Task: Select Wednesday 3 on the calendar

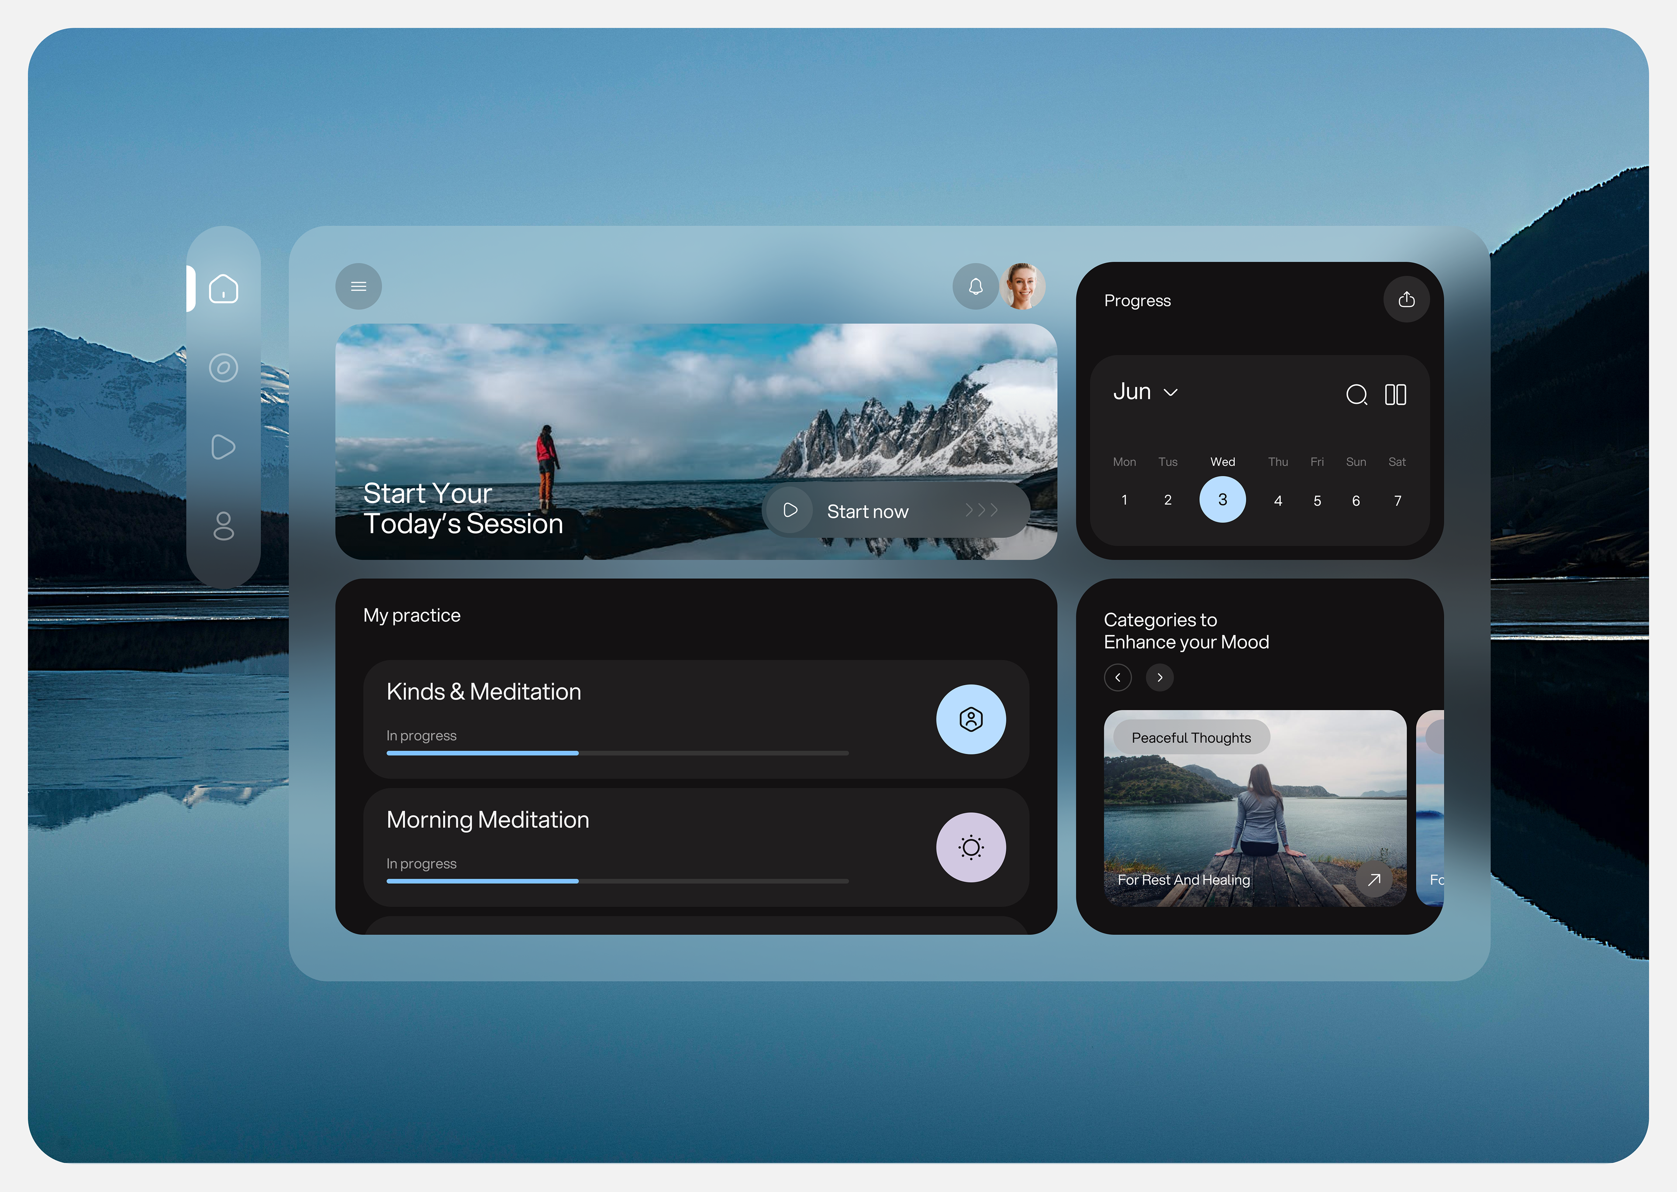Action: point(1222,500)
